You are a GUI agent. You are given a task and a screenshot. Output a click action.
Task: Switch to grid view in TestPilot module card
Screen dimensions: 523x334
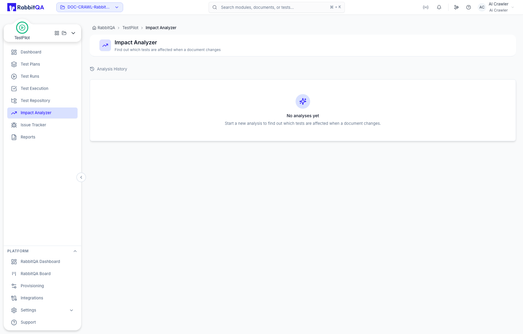point(57,33)
